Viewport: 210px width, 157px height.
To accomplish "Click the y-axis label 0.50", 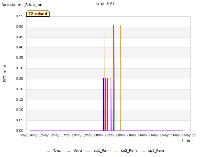I will [20, 26].
